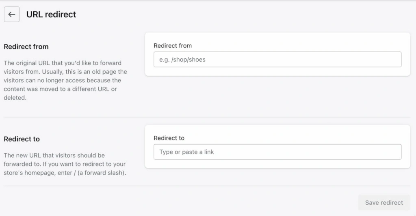Viewport: 416px width, 216px height.
Task: Click the bold "Redirect from" section heading
Action: coord(26,47)
